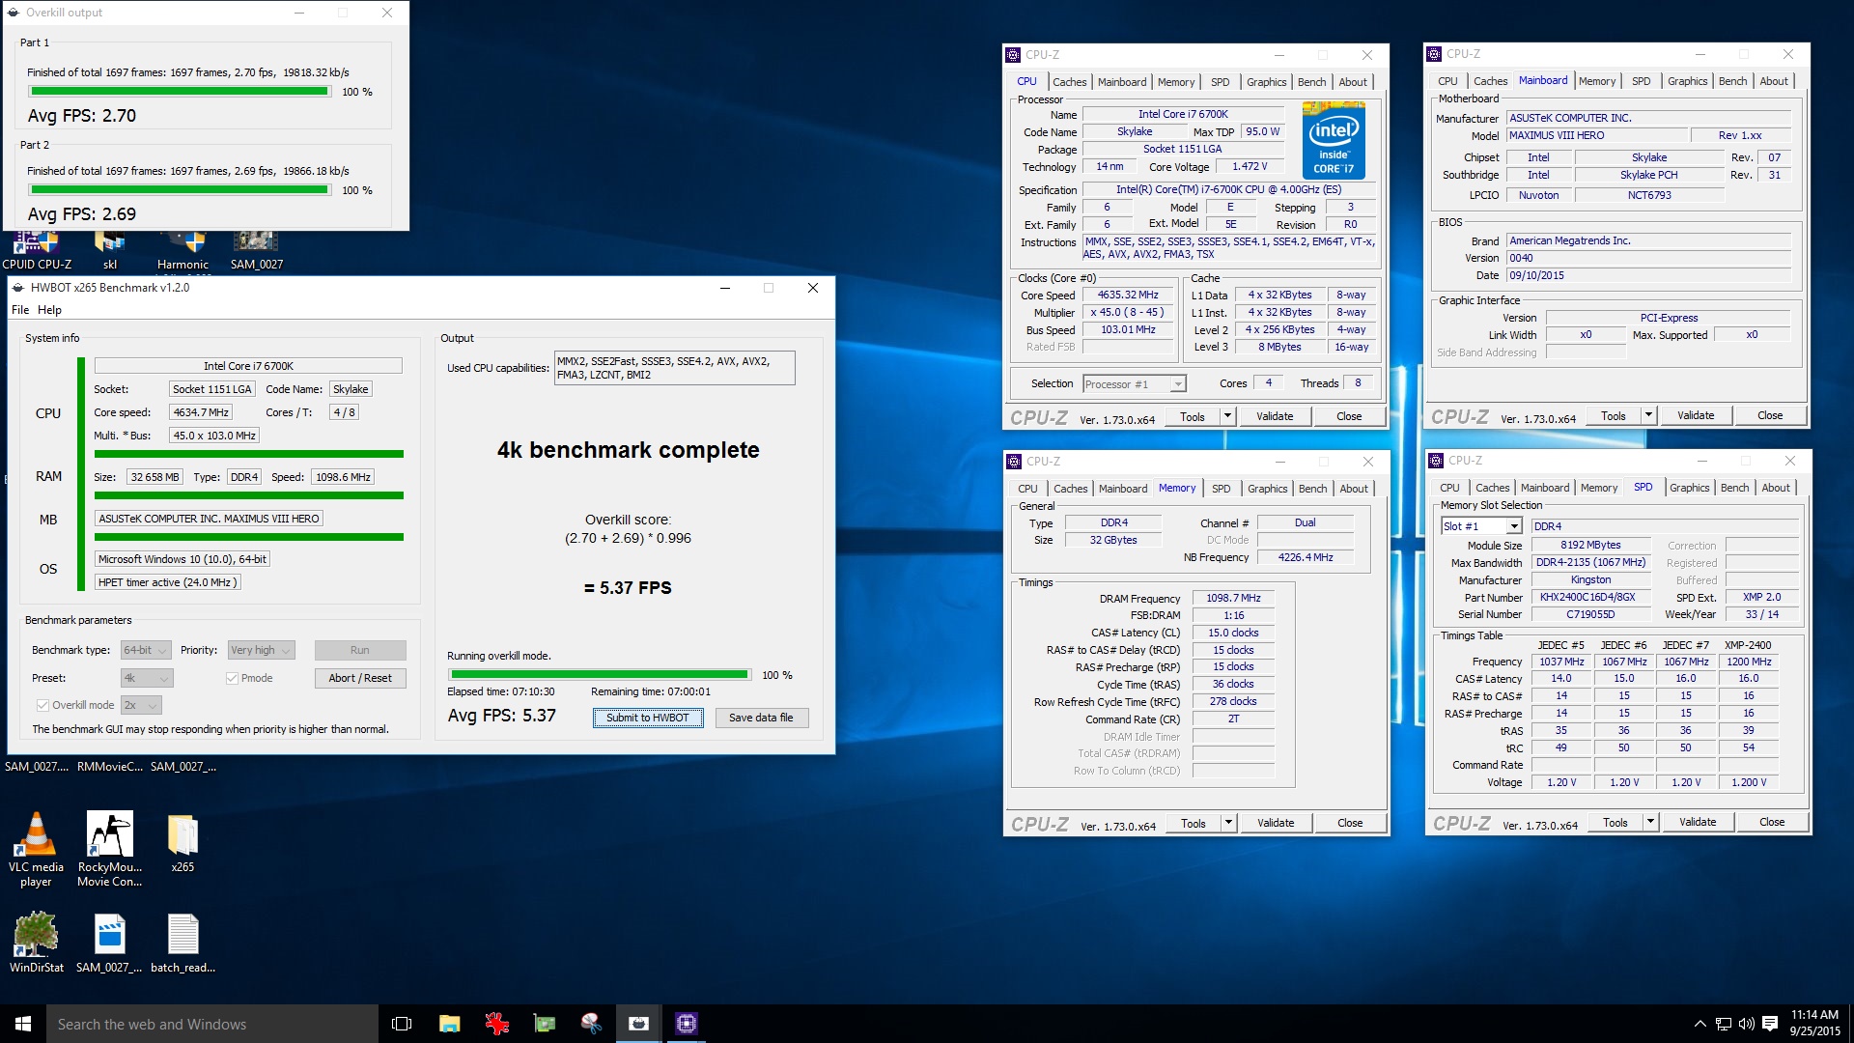Click the network icon in system tray
Screen dimensions: 1854x1043
[x=1723, y=1024]
